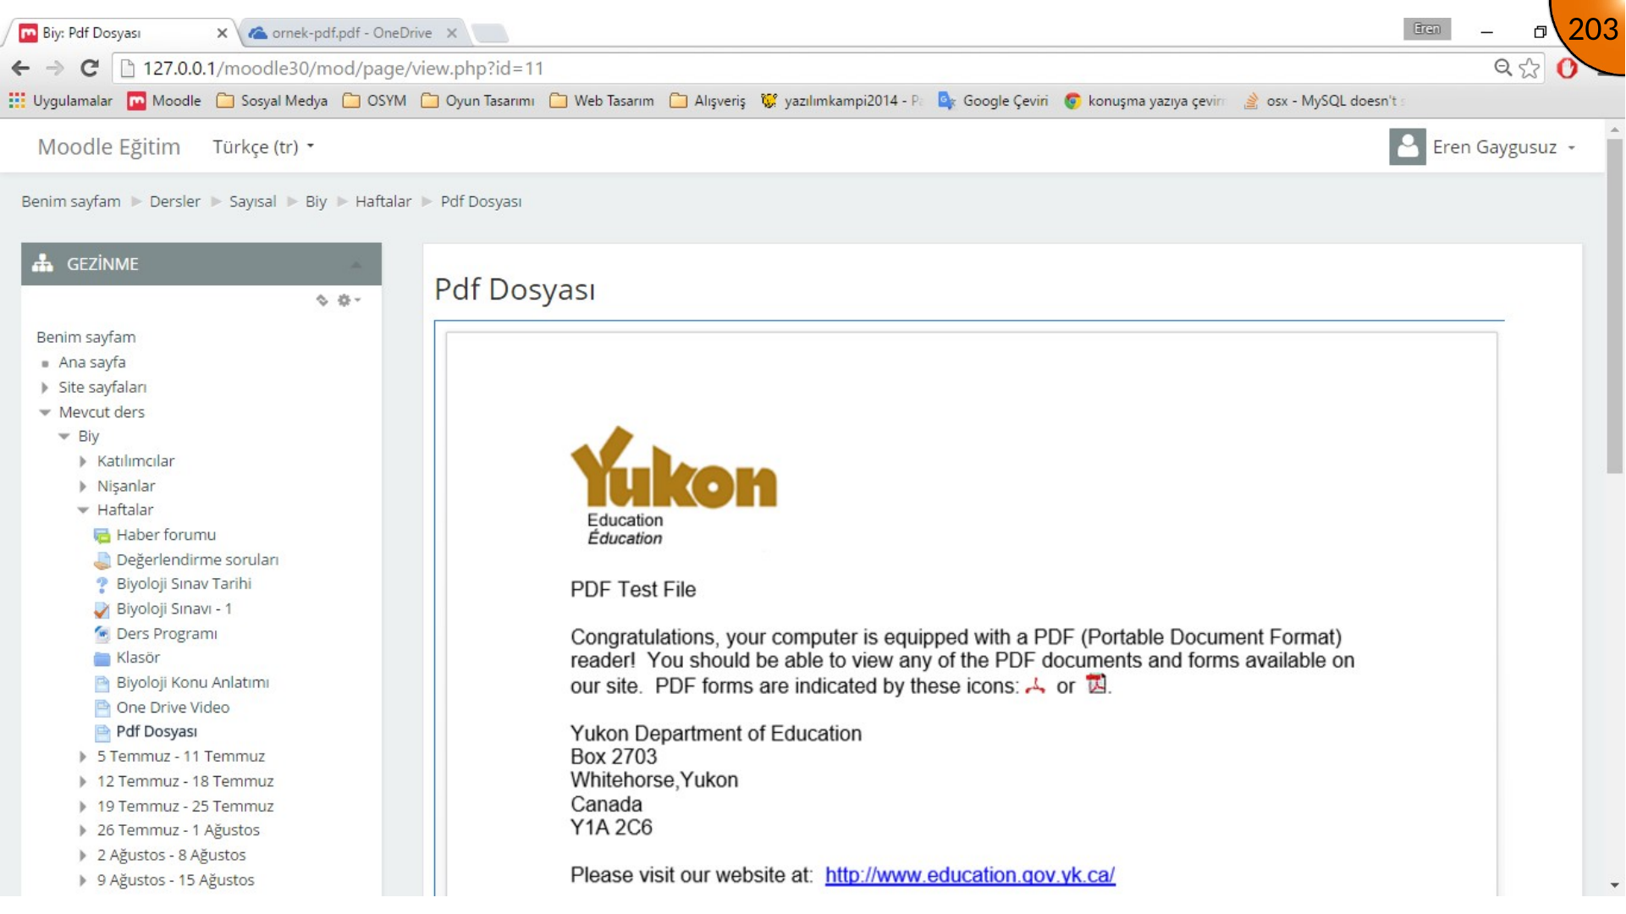The image size is (1626, 914).
Task: Open Biyoloji Sınav Tarihi choice item
Action: pos(184,584)
